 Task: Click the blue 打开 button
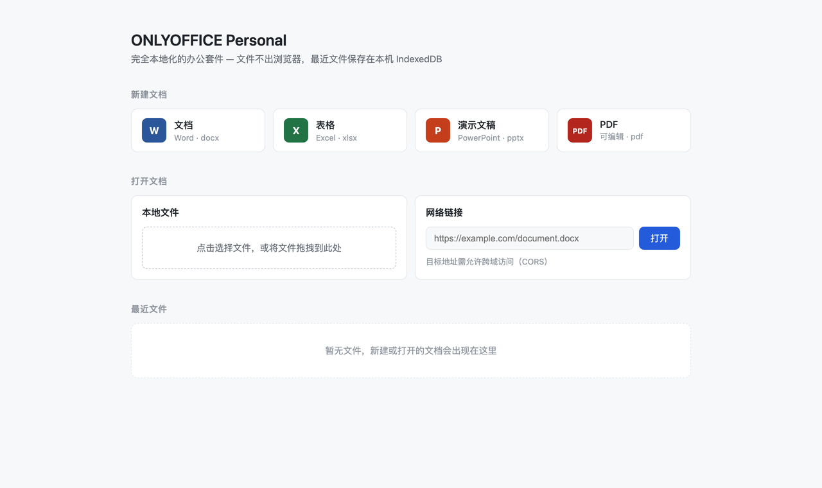point(660,238)
